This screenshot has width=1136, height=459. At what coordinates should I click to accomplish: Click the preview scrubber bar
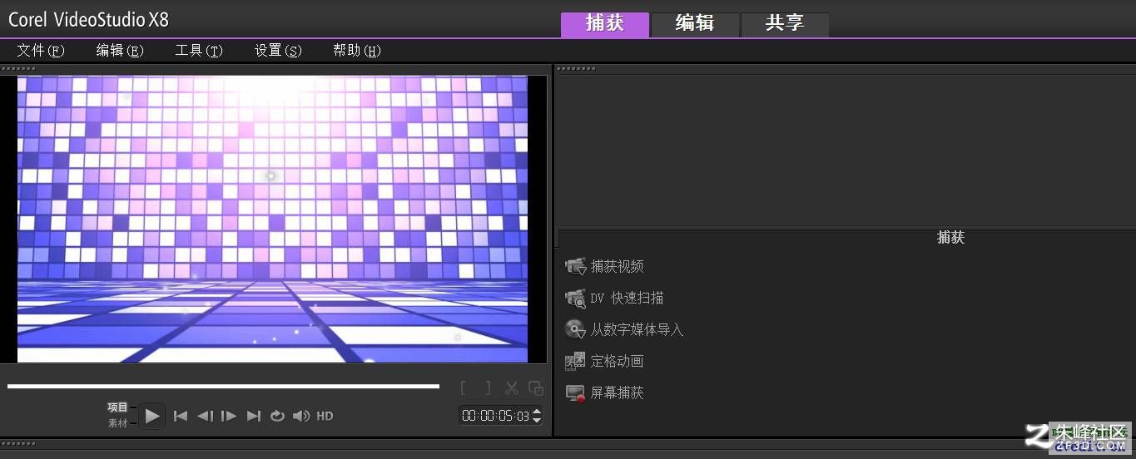click(x=223, y=386)
